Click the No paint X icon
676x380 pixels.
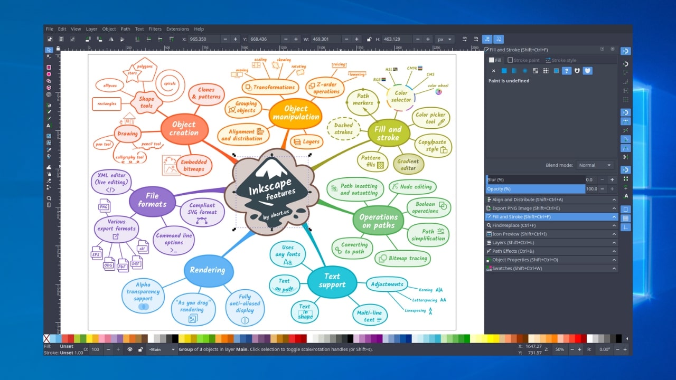494,71
